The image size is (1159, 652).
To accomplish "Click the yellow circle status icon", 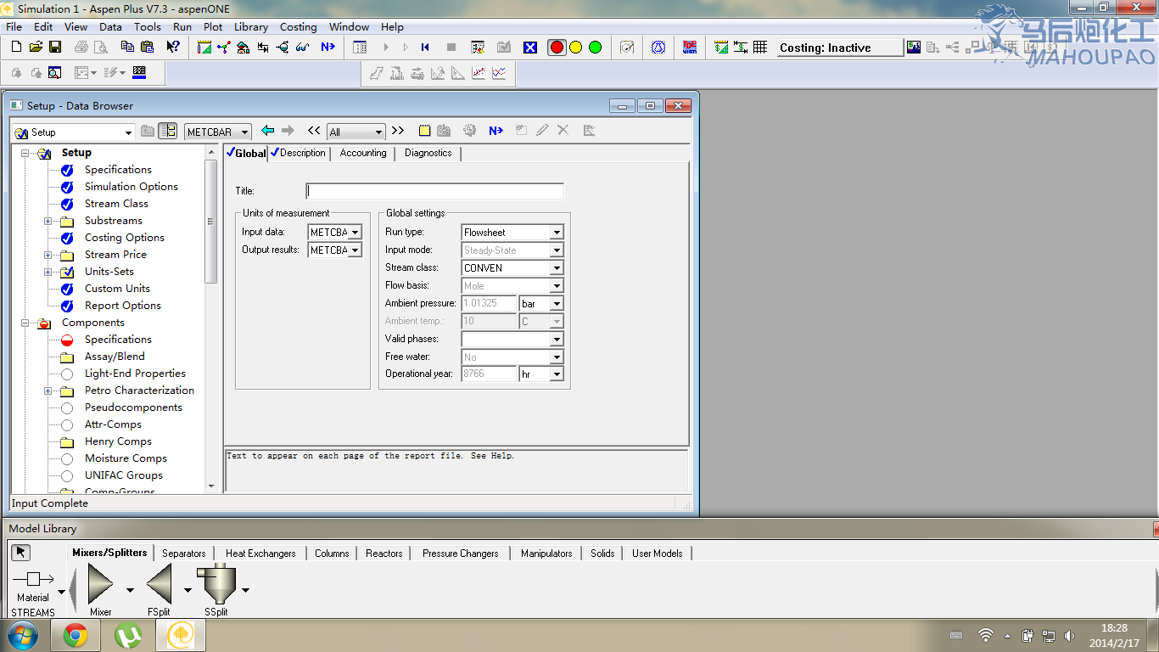I will coord(576,48).
